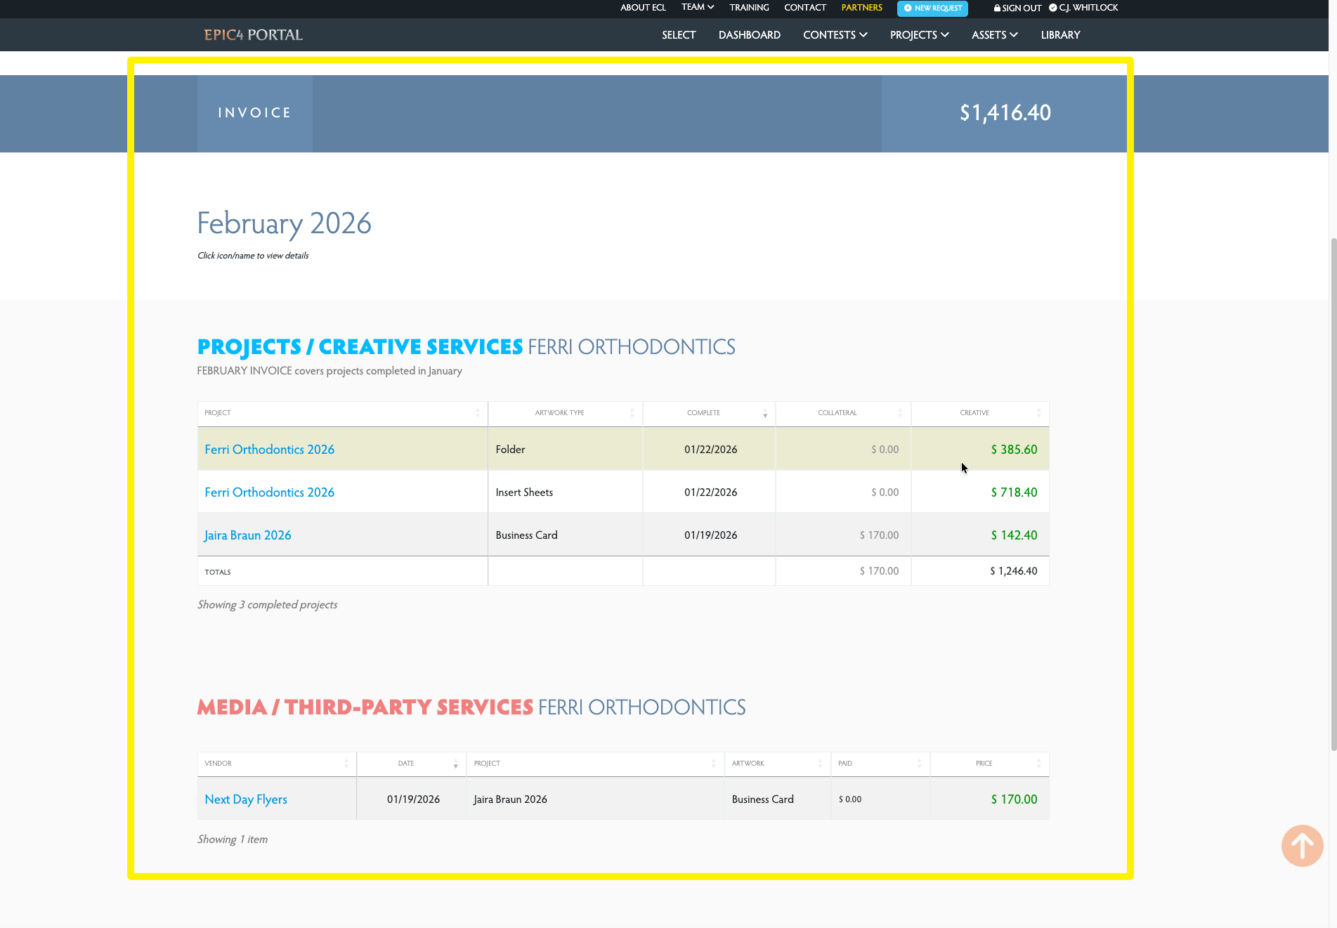1337x928 pixels.
Task: Go to the Contact page
Action: 805,8
